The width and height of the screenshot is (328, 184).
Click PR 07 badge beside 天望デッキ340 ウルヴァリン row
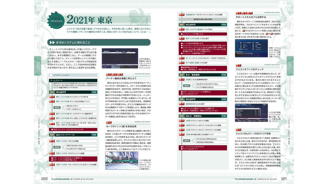pyautogui.click(x=52, y=153)
